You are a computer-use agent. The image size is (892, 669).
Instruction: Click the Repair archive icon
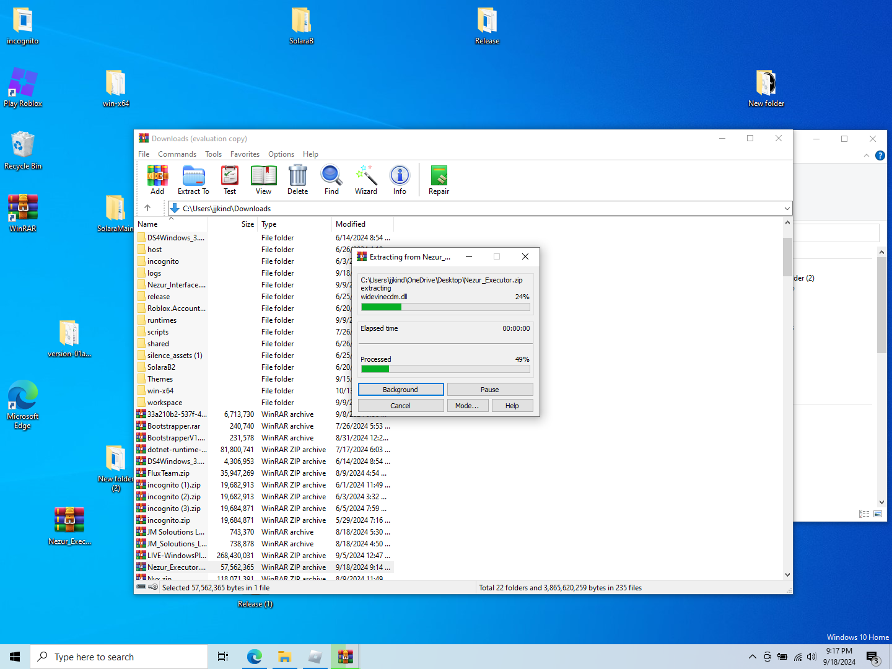(x=439, y=177)
